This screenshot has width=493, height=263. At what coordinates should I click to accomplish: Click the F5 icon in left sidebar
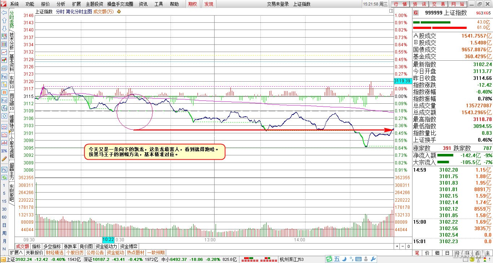pos(4,169)
